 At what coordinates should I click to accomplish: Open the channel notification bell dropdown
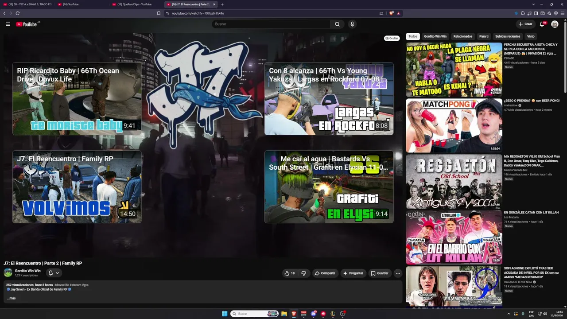(54, 273)
